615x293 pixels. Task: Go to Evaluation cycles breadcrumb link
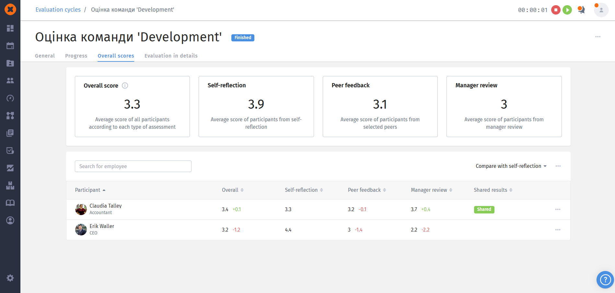coord(58,10)
